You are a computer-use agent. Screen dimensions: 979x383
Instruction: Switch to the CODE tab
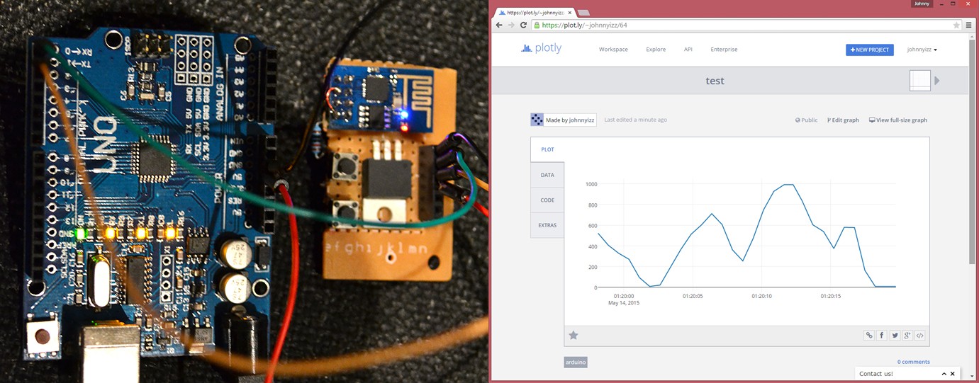pyautogui.click(x=547, y=200)
